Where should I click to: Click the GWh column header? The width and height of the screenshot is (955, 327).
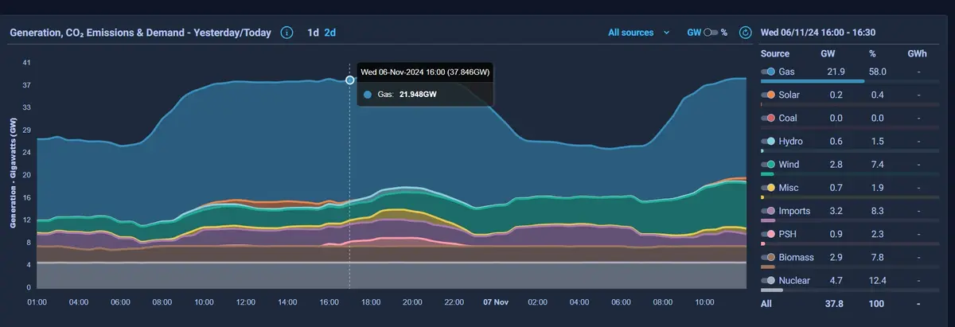pos(918,54)
